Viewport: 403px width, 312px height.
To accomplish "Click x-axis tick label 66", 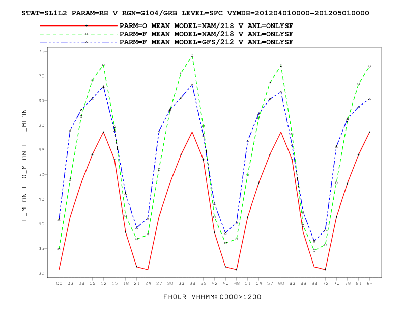I will [303, 283].
